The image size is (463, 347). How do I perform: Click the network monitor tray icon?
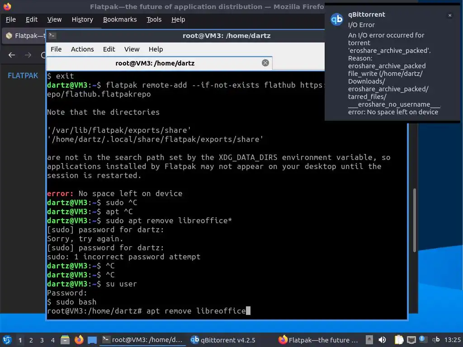click(411, 340)
